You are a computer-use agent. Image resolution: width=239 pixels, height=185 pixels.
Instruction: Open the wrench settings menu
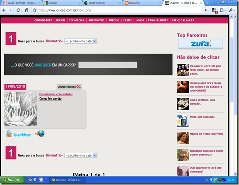point(232,10)
